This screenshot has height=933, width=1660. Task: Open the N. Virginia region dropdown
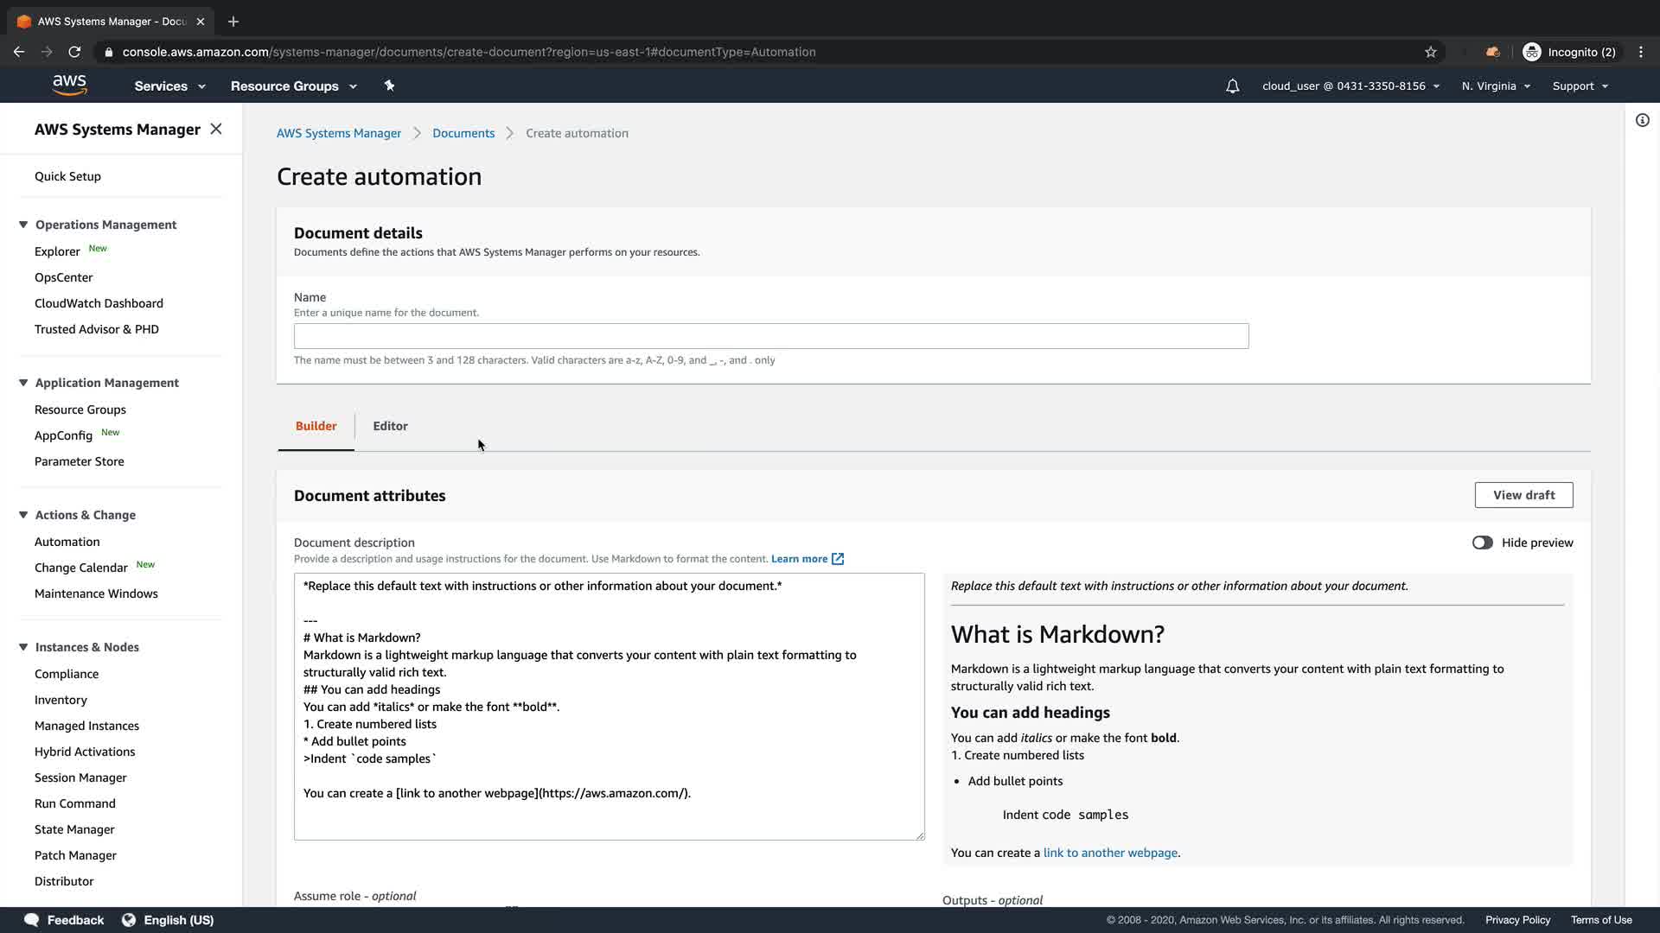tap(1495, 86)
